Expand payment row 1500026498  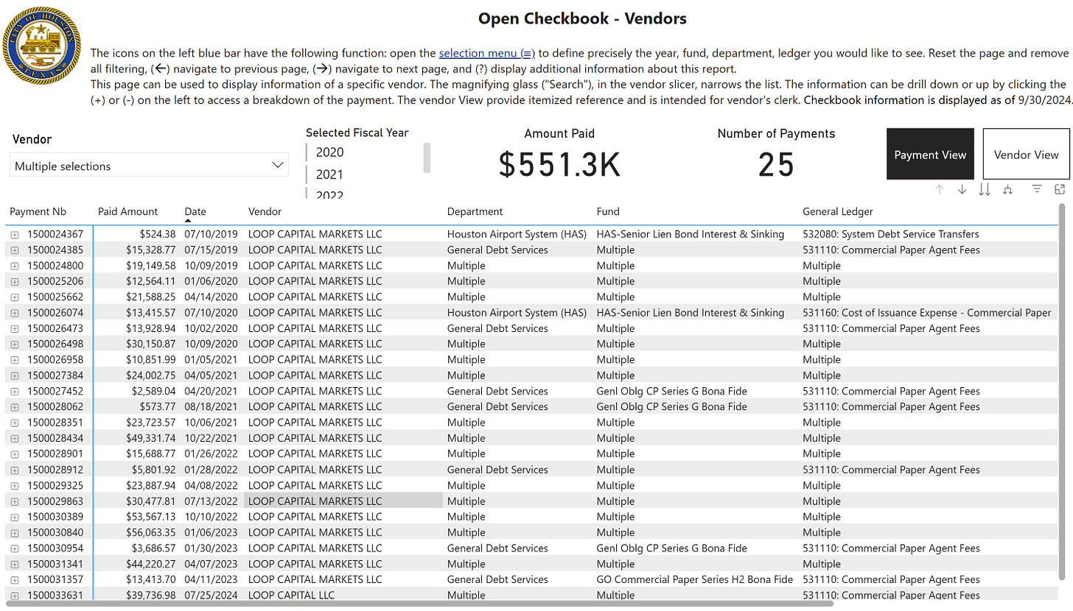(15, 345)
